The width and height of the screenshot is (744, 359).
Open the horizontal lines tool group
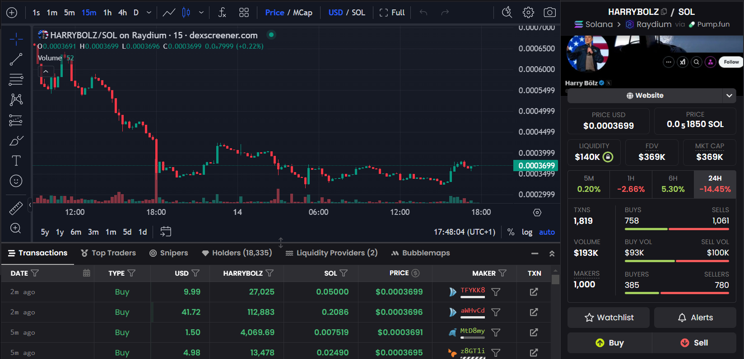tap(16, 80)
